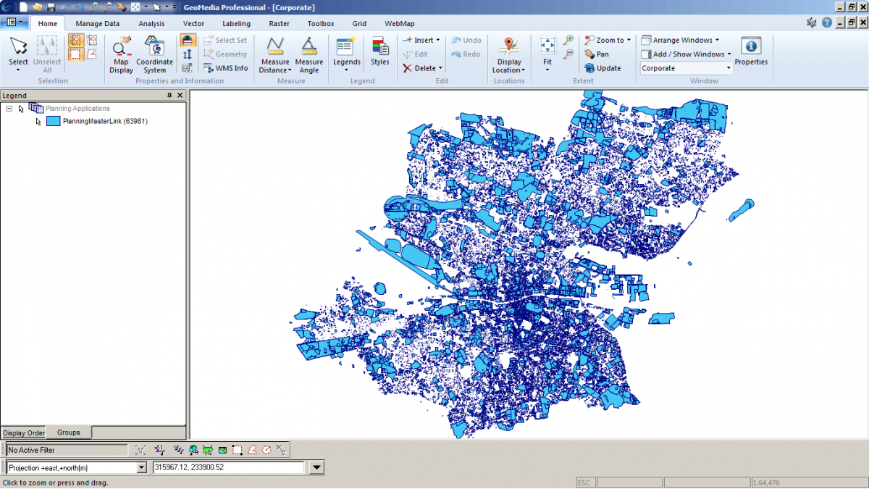Toggle PlanningMasterLink locatable arrow in legend

pyautogui.click(x=38, y=122)
